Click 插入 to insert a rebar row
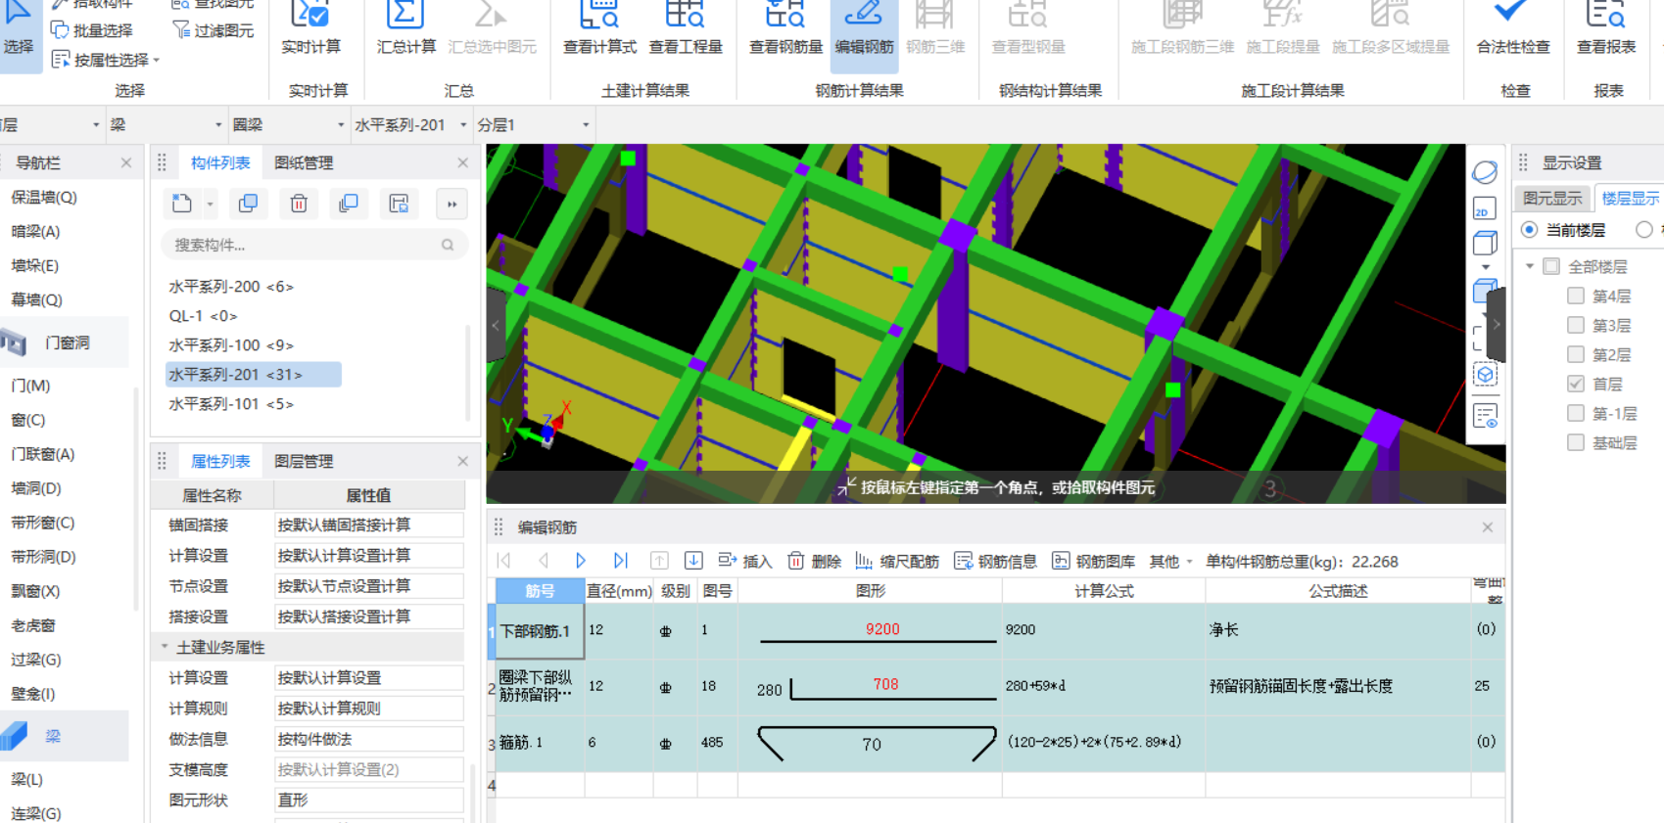 744,561
